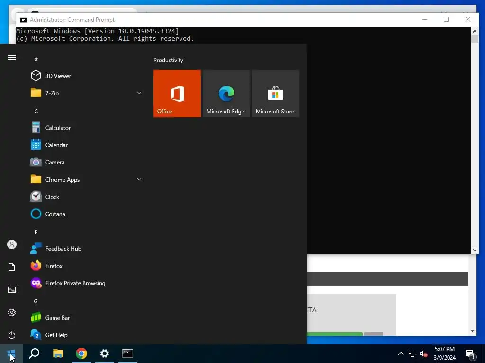This screenshot has width=485, height=363.
Task: Open the Command Prompt title bar icon menu
Action: click(x=24, y=20)
